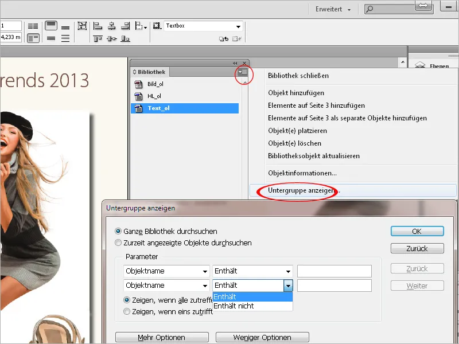The image size is (459, 344).
Task: Click the document window scroll-up arrow
Action: point(403,62)
